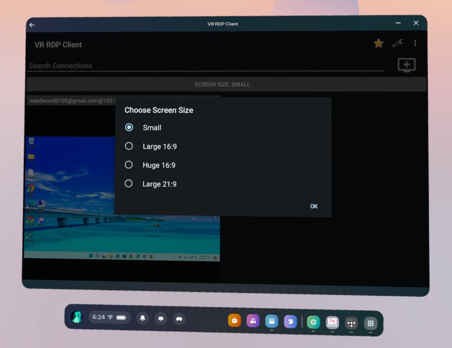Click the remote desktop preview thumbnail

pyautogui.click(x=70, y=198)
